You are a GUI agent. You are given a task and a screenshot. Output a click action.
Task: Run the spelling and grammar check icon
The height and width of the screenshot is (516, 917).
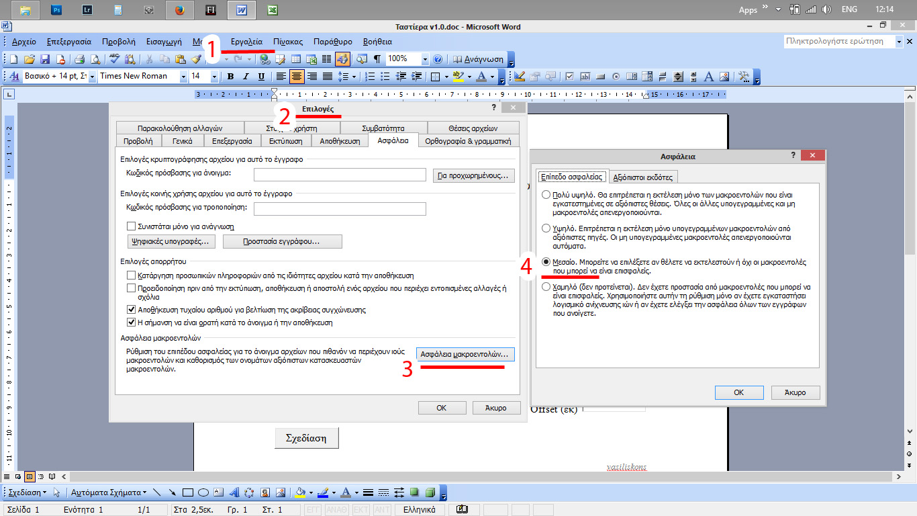[x=114, y=59]
